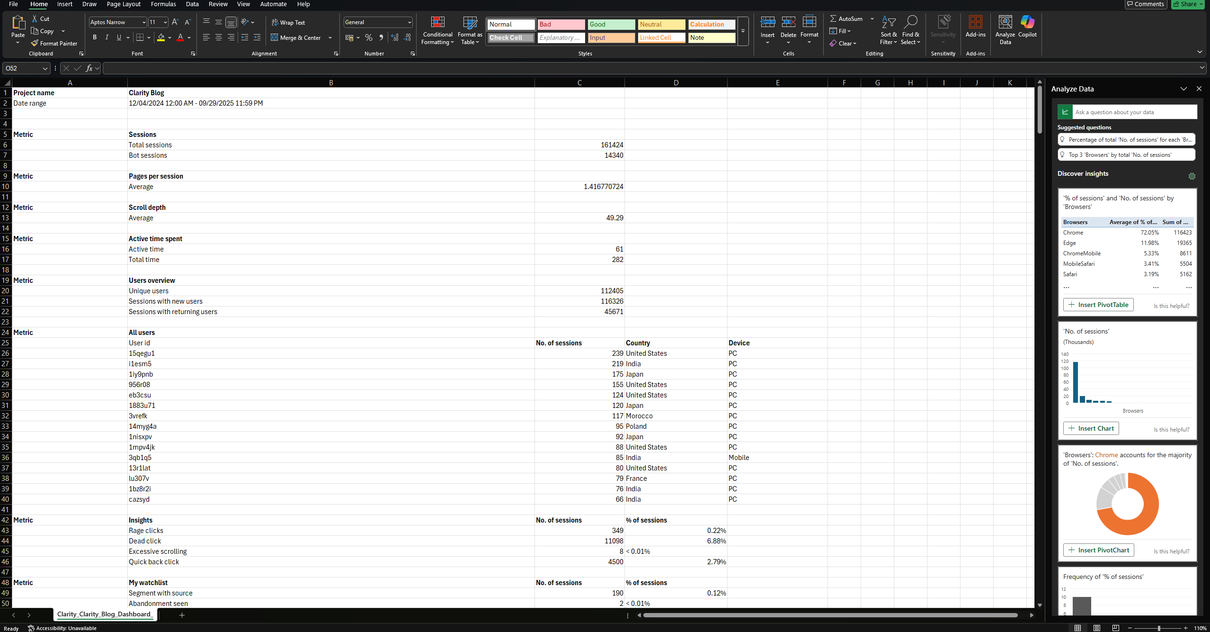Set vertical alignment to Middle Align
Image resolution: width=1210 pixels, height=632 pixels.
click(x=219, y=22)
